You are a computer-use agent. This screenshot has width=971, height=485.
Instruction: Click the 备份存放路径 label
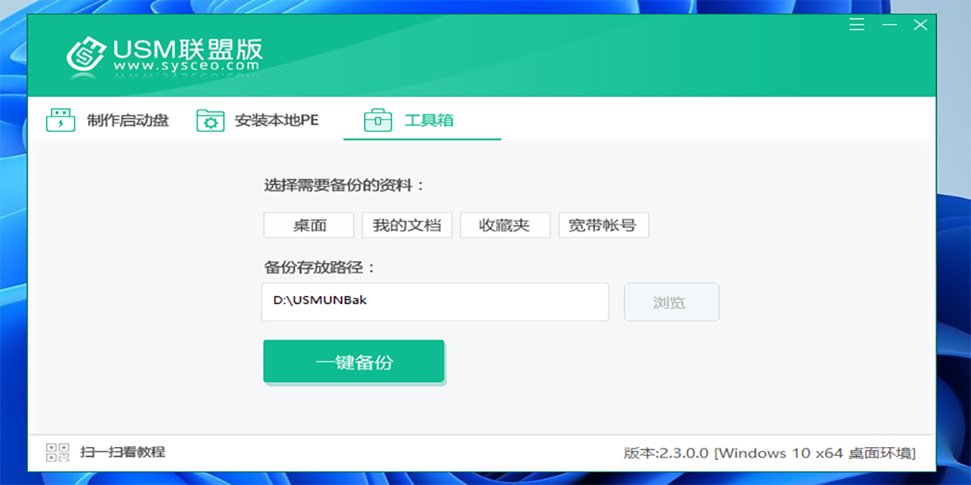tap(321, 268)
